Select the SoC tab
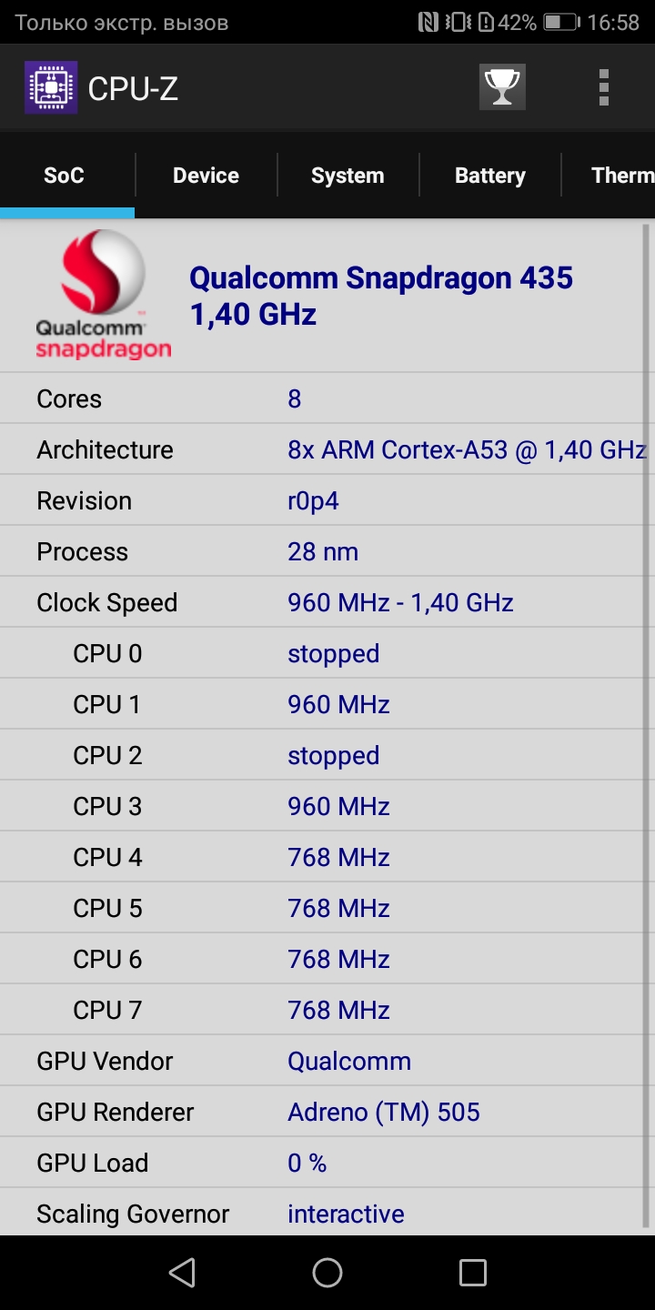Screen dimensions: 655x1310 point(64,176)
